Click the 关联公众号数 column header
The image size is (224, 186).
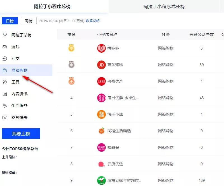coord(202,34)
